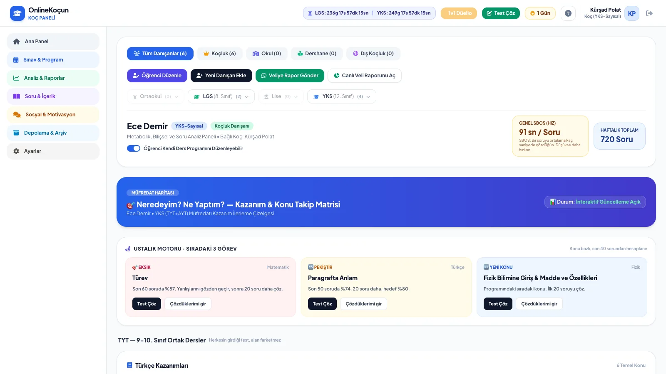Click the chat icon for Sosyal & Motivasyon
This screenshot has width=666, height=374.
17,115
